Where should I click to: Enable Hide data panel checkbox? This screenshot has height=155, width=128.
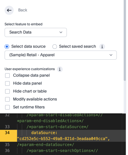click(7, 83)
